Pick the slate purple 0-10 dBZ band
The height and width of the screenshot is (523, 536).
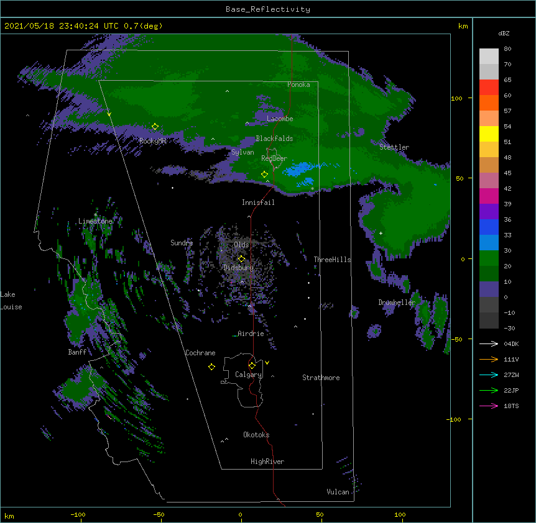tap(489, 289)
